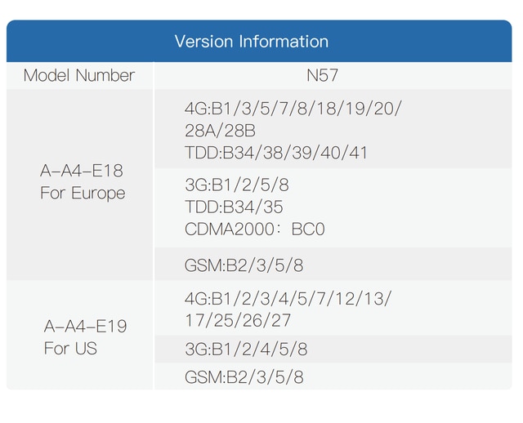Click the 'For Europe' text
Viewport: 523px width, 423px height.
click(x=83, y=194)
